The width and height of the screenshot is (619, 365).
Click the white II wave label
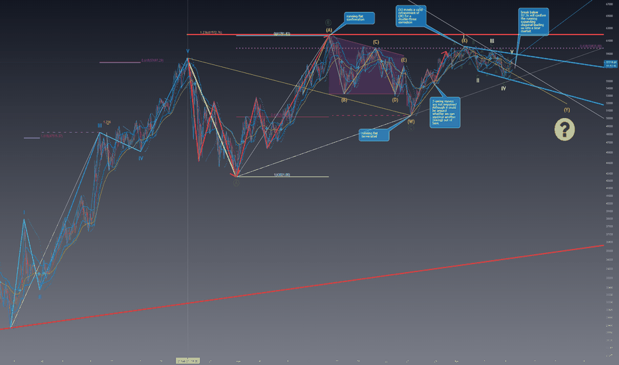[x=478, y=80]
